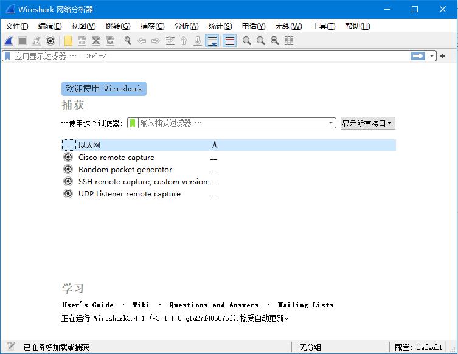Image resolution: width=458 pixels, height=354 pixels.
Task: Reload this capture file icon
Action: [110, 41]
